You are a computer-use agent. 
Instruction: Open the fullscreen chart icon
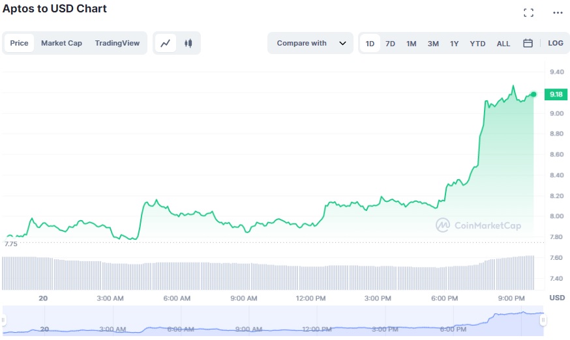(x=528, y=13)
